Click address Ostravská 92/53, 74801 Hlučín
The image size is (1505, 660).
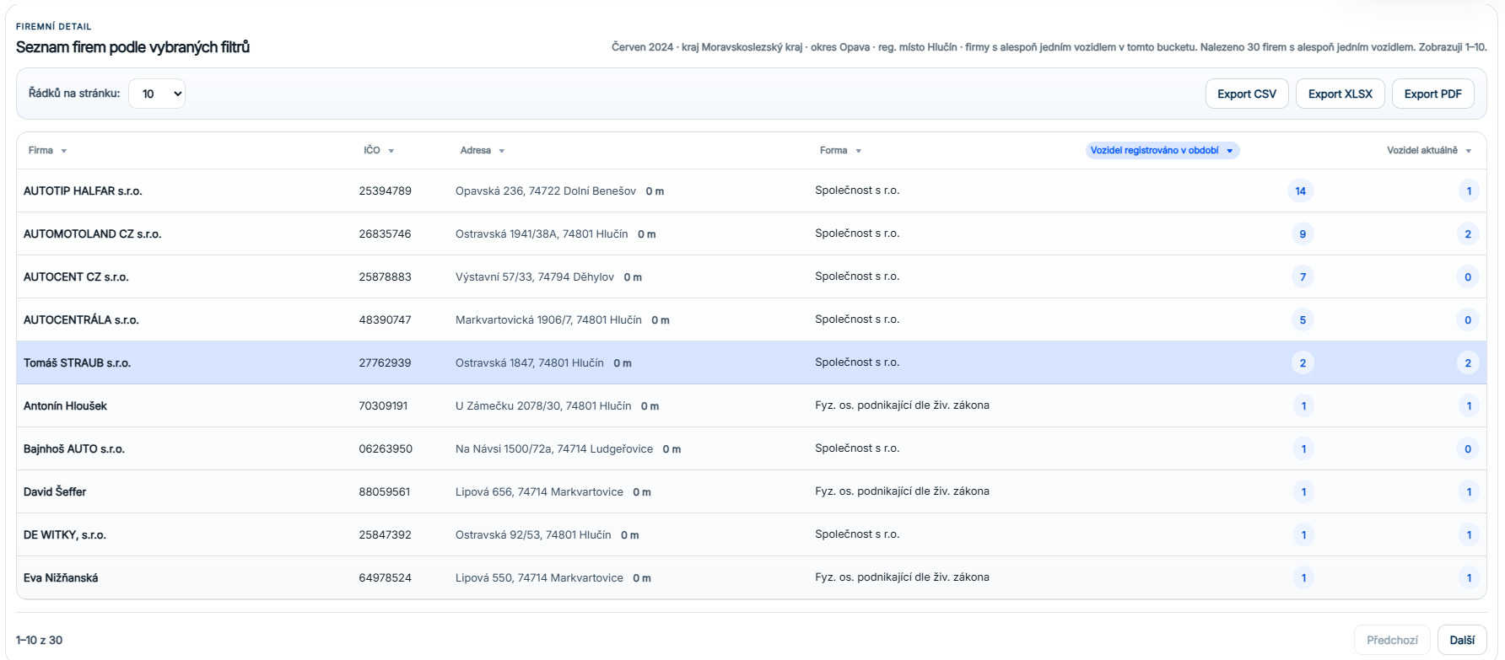point(533,535)
